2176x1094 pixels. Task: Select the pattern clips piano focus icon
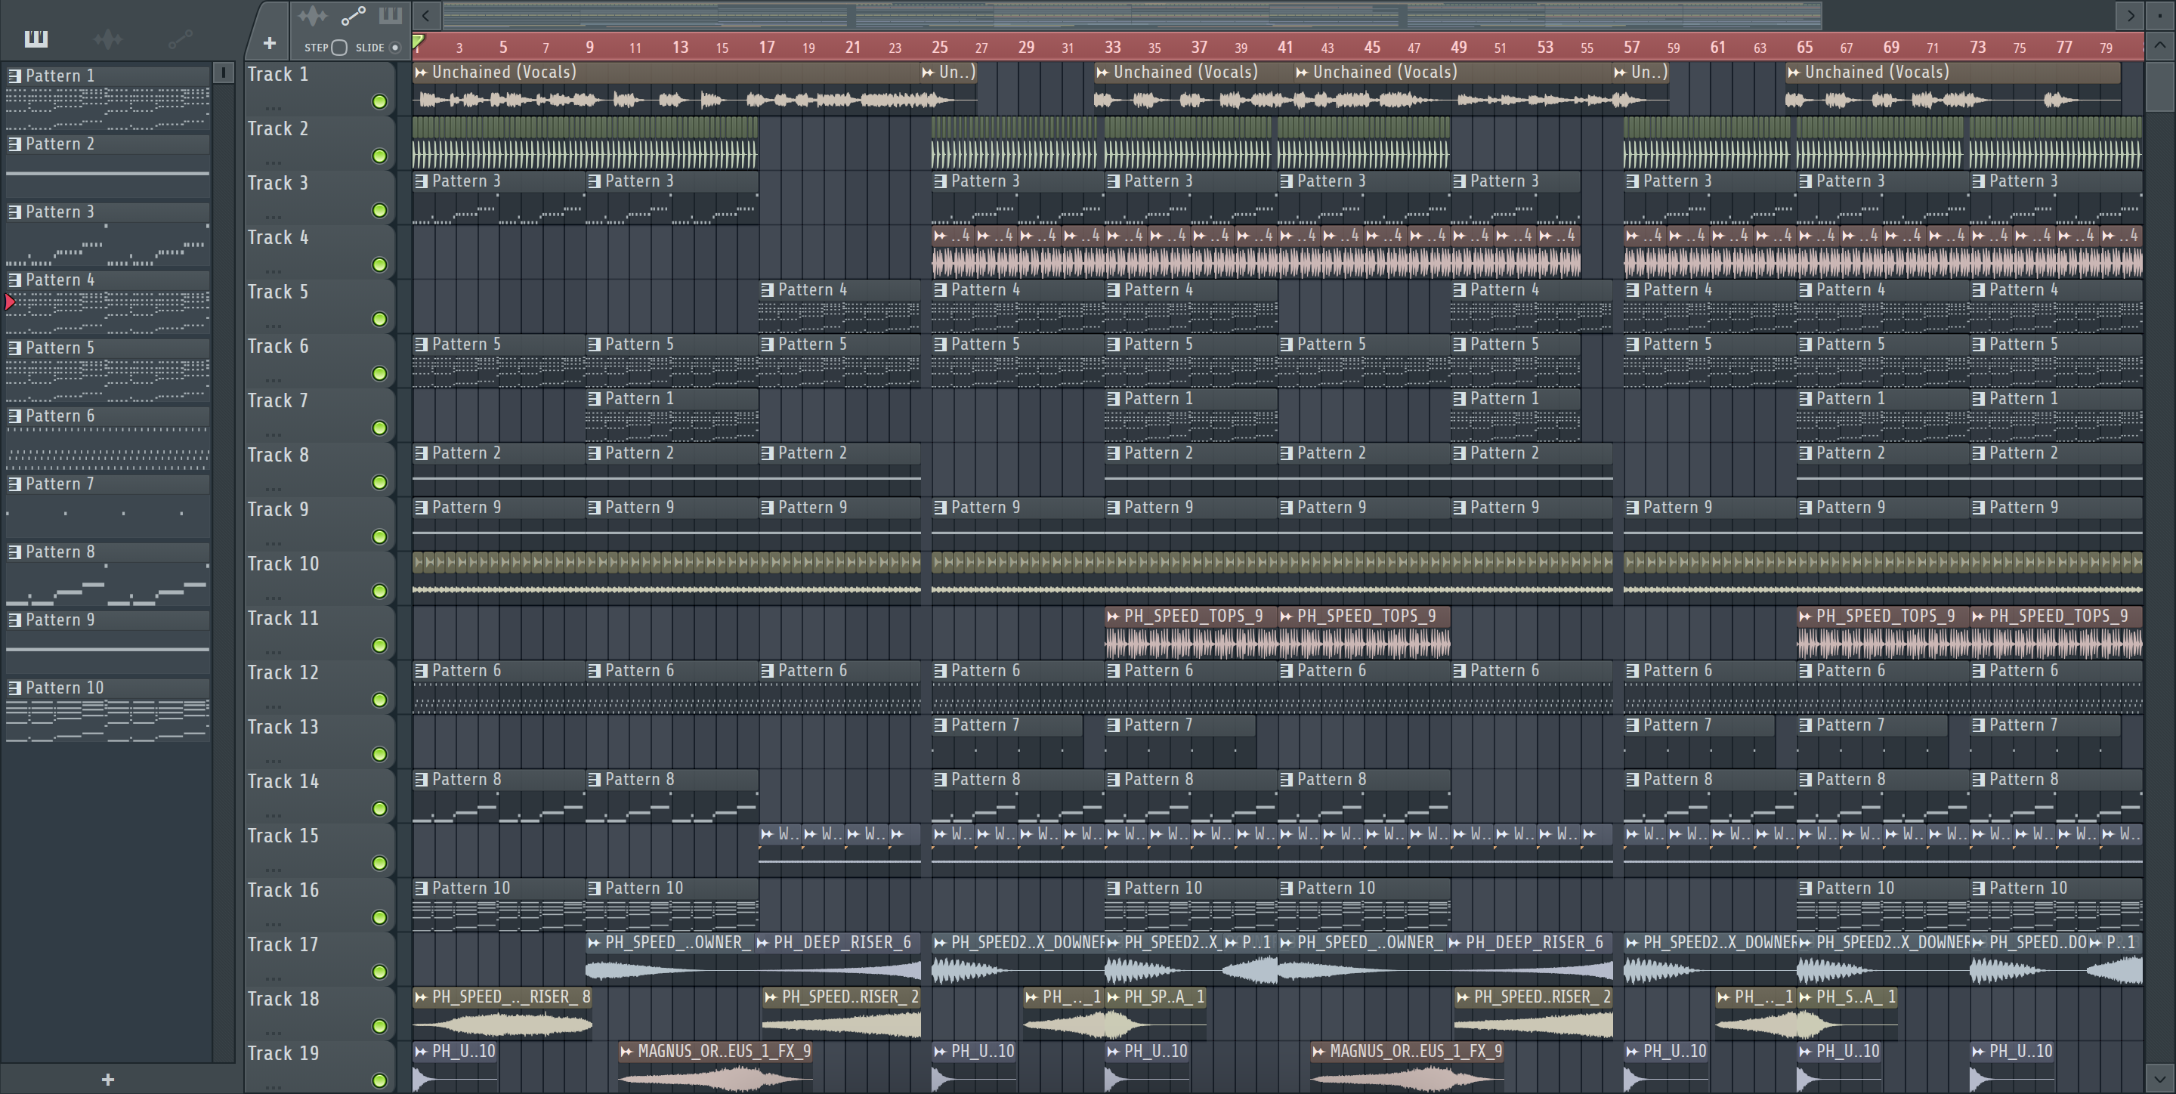pos(391,15)
